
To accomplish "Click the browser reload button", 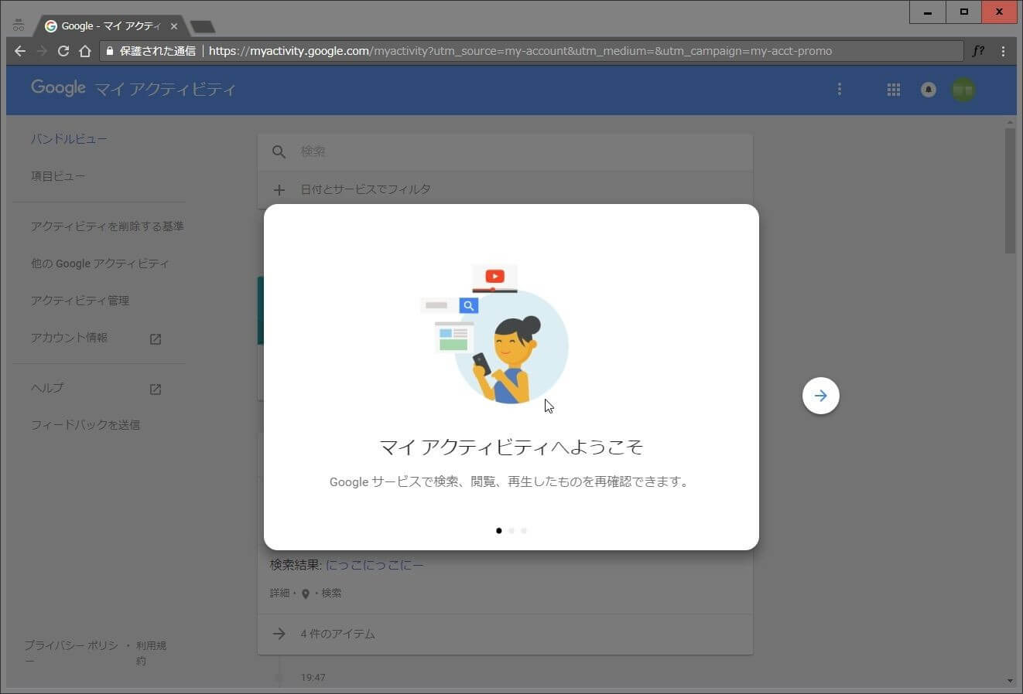I will [x=63, y=51].
